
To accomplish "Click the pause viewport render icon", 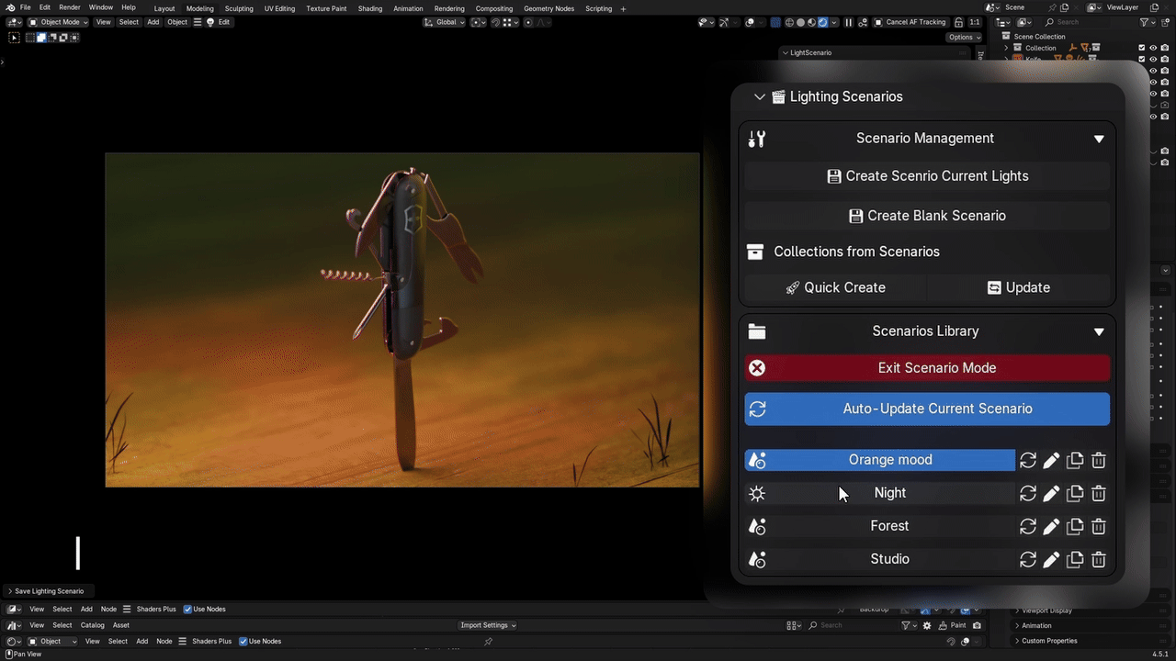I will [x=848, y=22].
